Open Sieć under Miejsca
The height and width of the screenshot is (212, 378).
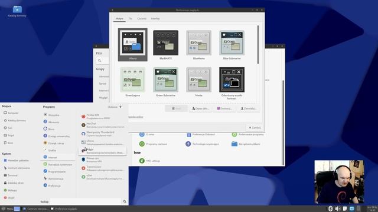[8, 128]
